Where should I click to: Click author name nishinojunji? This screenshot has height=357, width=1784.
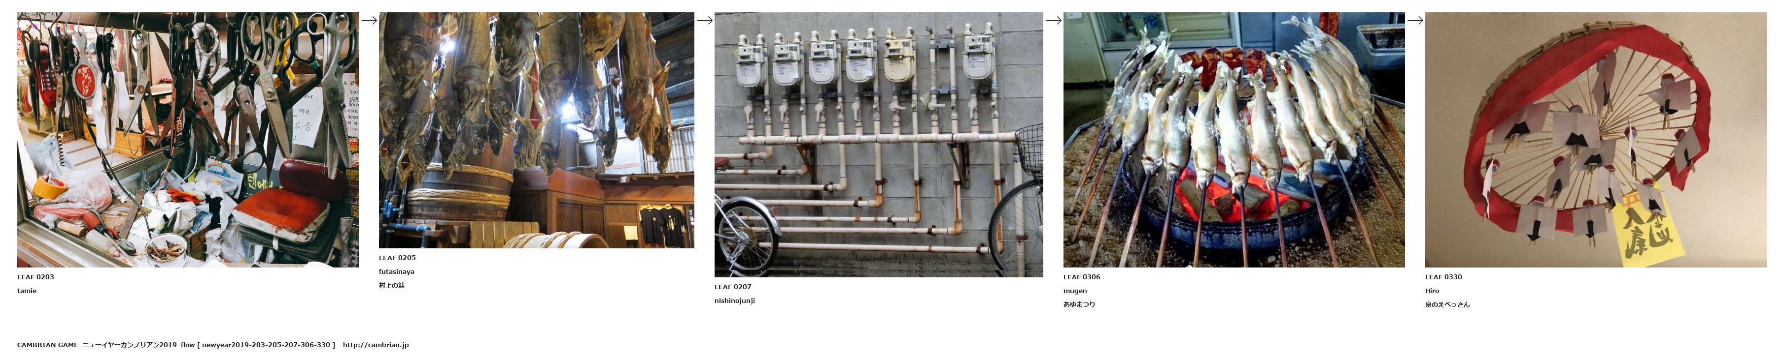tap(734, 300)
